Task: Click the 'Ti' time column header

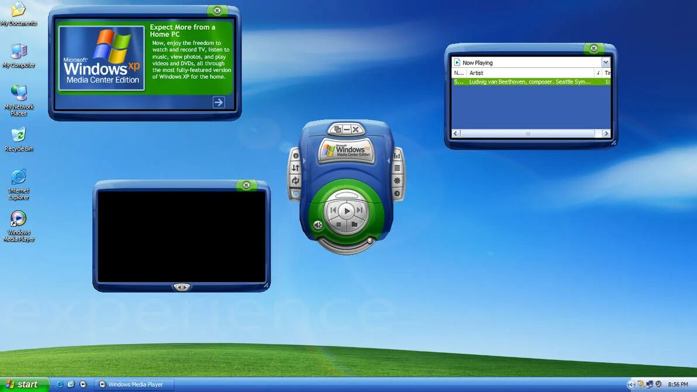Action: click(607, 73)
